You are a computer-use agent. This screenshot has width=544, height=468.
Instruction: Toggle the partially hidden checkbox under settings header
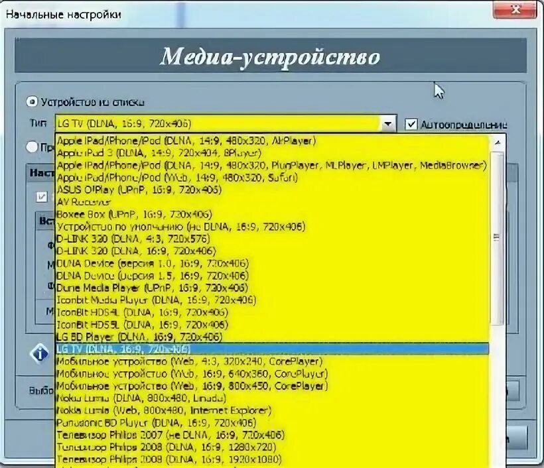[42, 197]
